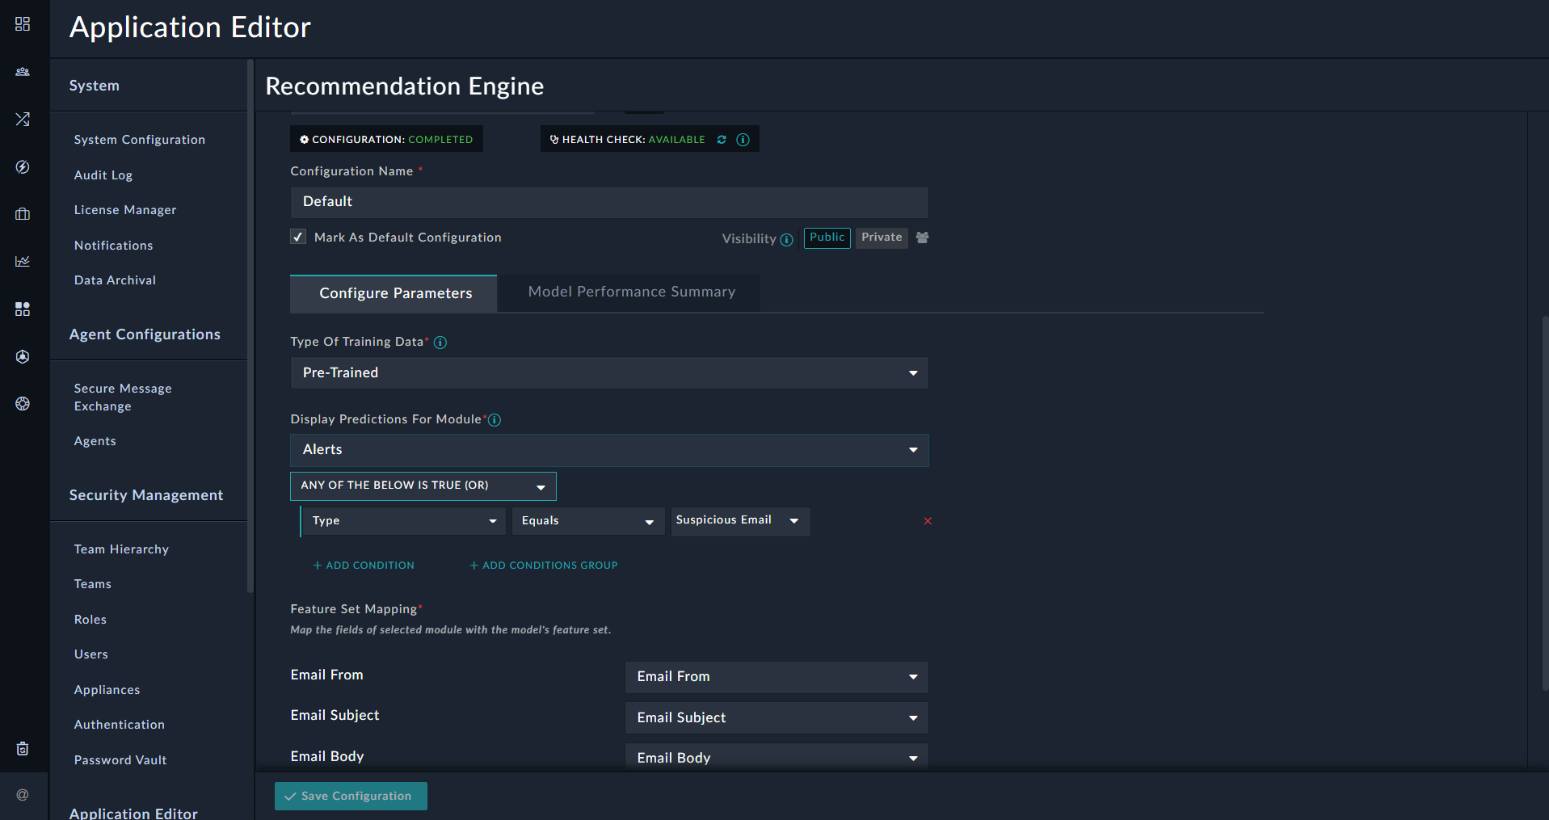Click the refresh icon next to Health Check
Image resolution: width=1549 pixels, height=820 pixels.
click(x=722, y=139)
